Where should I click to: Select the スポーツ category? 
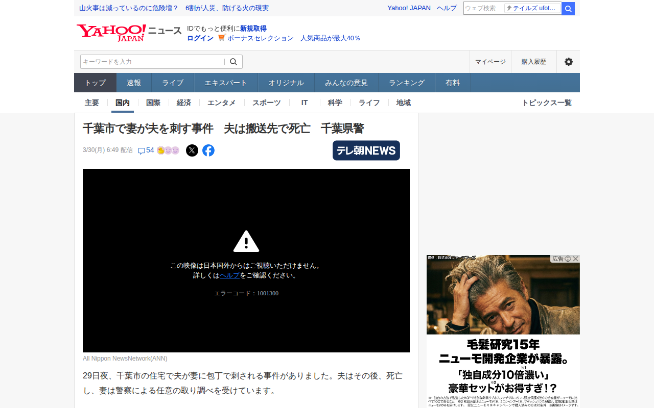pyautogui.click(x=267, y=103)
